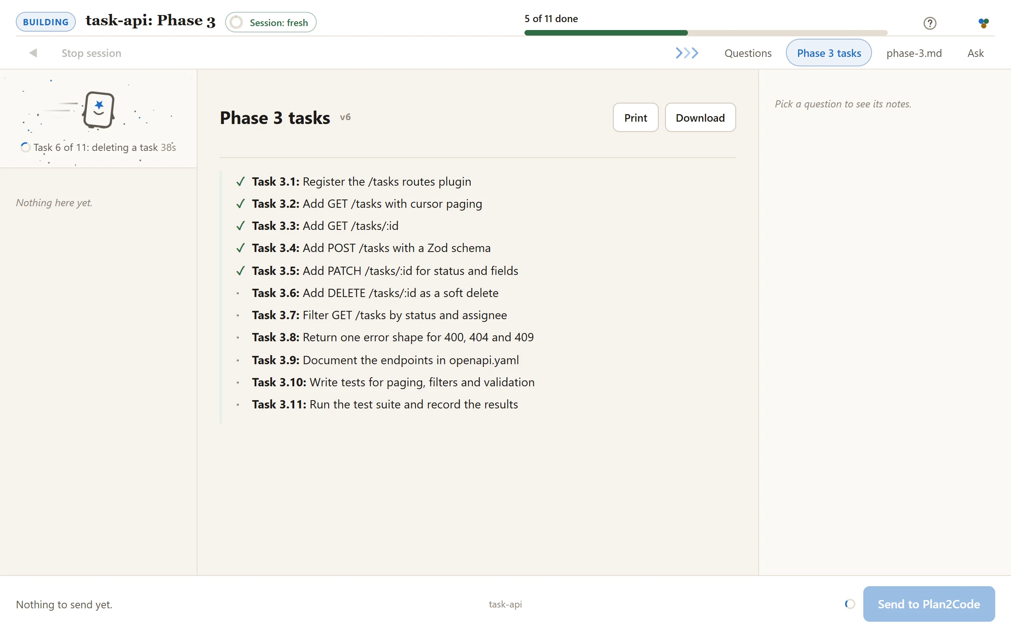Click the 5 of 11 done progress bar
This screenshot has height=632, width=1011.
coord(706,33)
